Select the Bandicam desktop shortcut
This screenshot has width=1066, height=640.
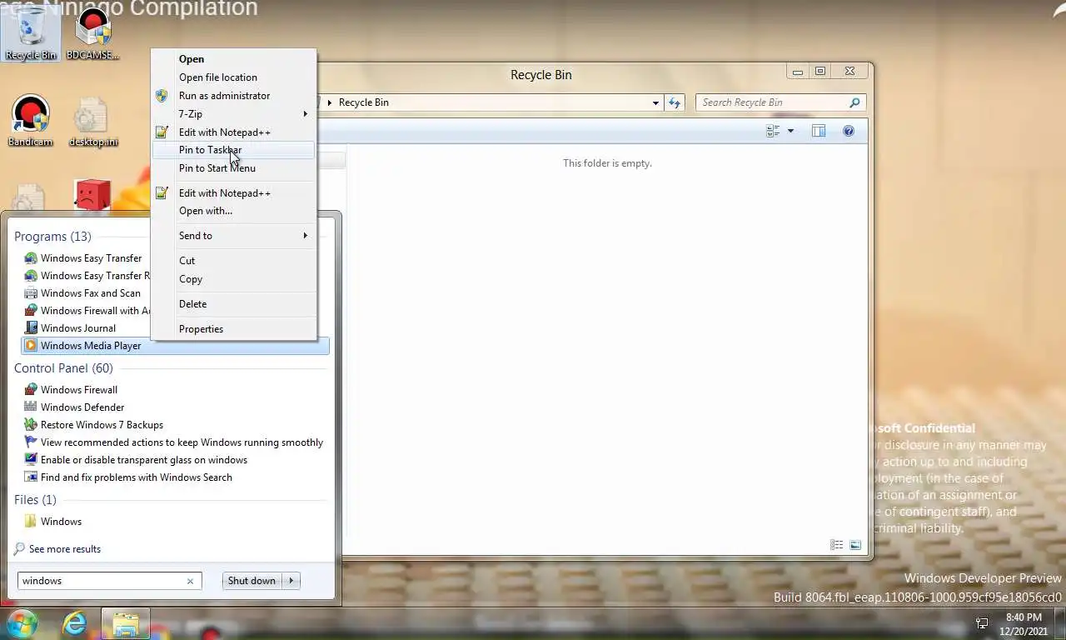pyautogui.click(x=31, y=121)
